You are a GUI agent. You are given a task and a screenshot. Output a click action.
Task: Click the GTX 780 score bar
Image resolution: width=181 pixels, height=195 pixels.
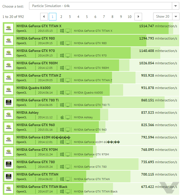114,164
